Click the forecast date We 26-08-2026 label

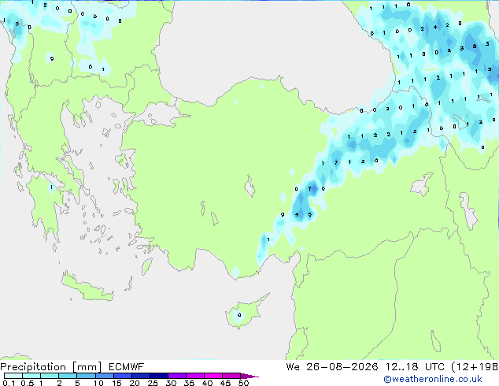click(x=332, y=367)
